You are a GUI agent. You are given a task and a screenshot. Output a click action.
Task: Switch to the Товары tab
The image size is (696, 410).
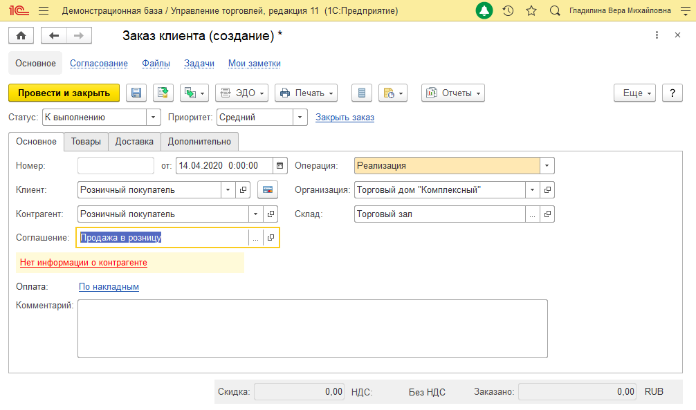tap(86, 142)
